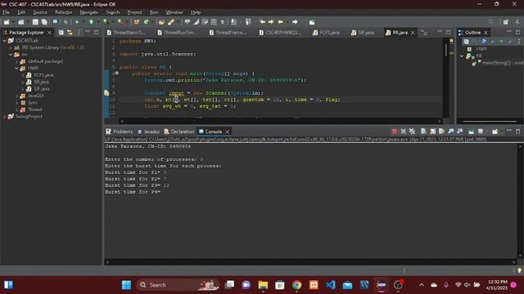The image size is (524, 294).
Task: Click the Pin Console icon
Action: pos(472,131)
